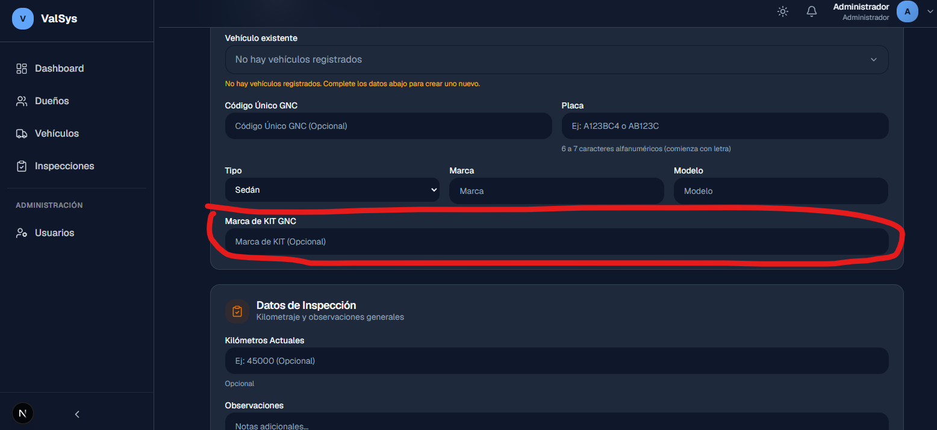Screen dimensions: 937x430
Task: Click the Administrador user name text
Action: (861, 7)
